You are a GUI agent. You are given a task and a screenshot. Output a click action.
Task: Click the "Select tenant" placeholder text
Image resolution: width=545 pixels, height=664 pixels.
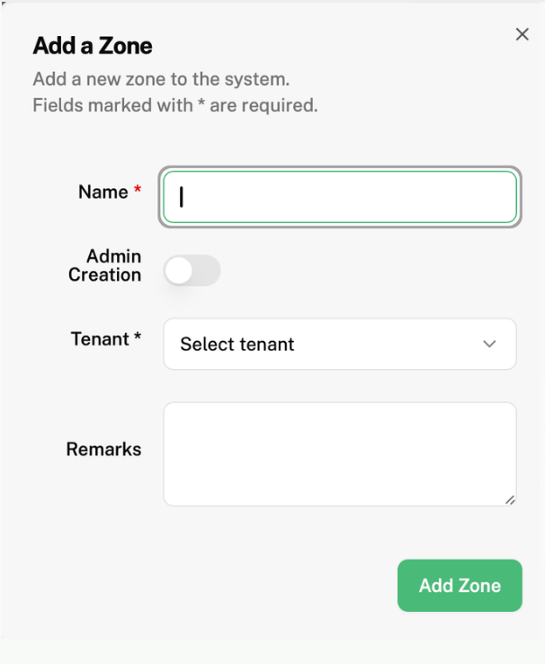point(237,344)
